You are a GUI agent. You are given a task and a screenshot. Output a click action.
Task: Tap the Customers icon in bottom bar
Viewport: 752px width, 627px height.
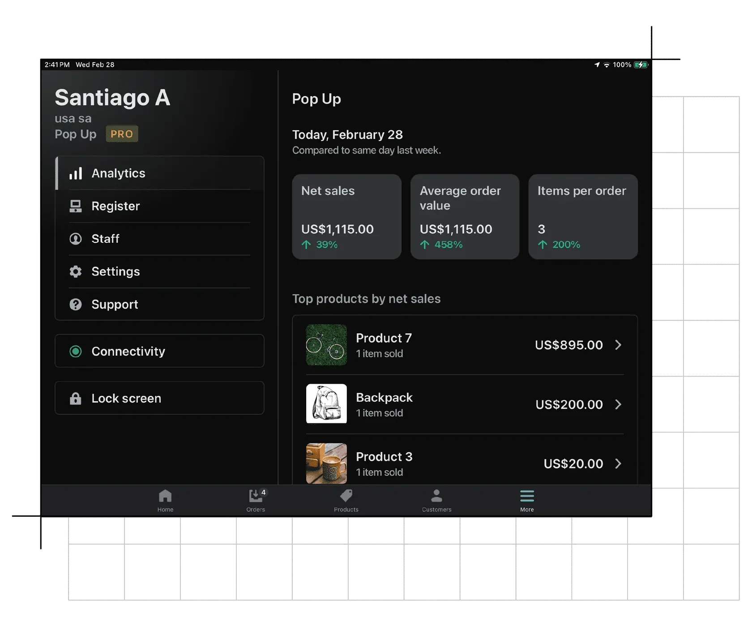(436, 496)
